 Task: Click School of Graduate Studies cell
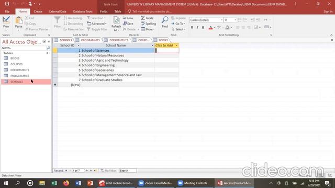click(x=117, y=80)
